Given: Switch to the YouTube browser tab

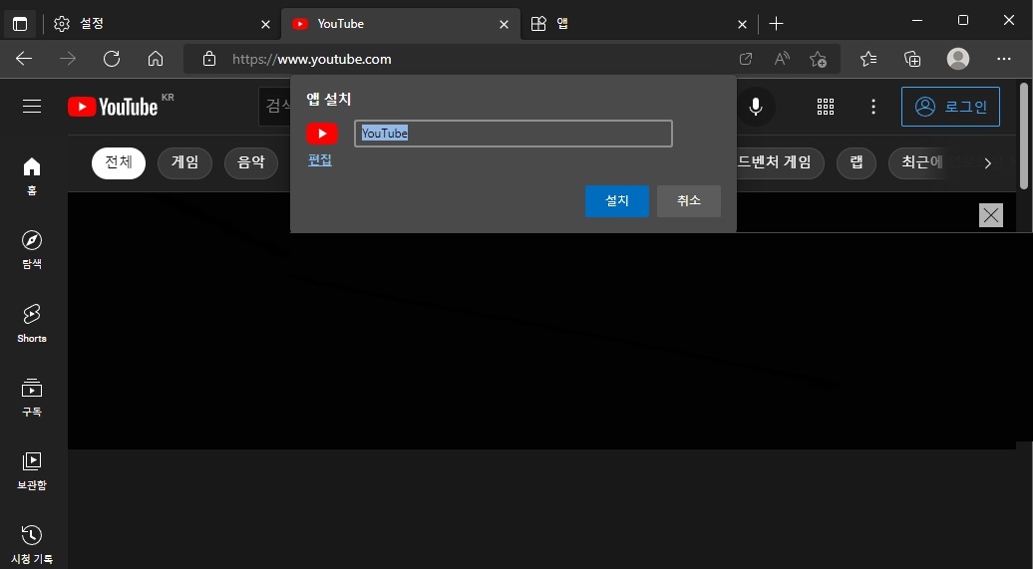Looking at the screenshot, I should [x=401, y=24].
